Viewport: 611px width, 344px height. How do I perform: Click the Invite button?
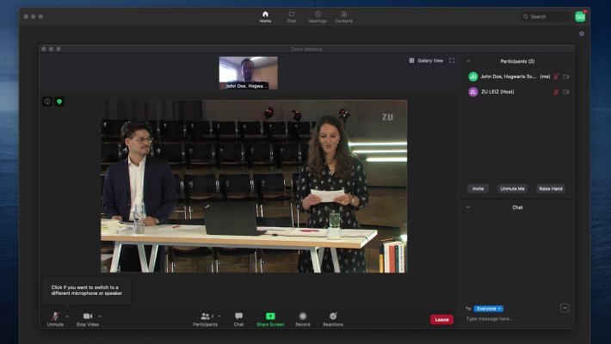coord(478,188)
